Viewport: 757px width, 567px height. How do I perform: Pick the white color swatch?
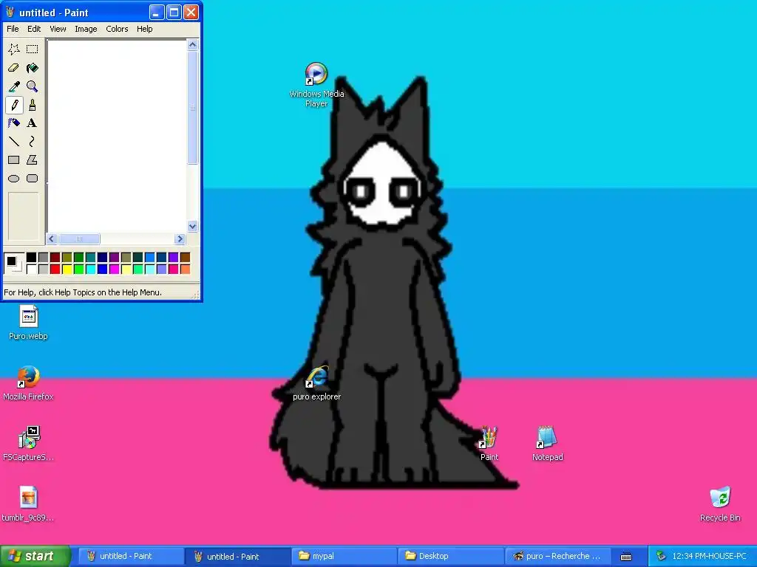[31, 269]
